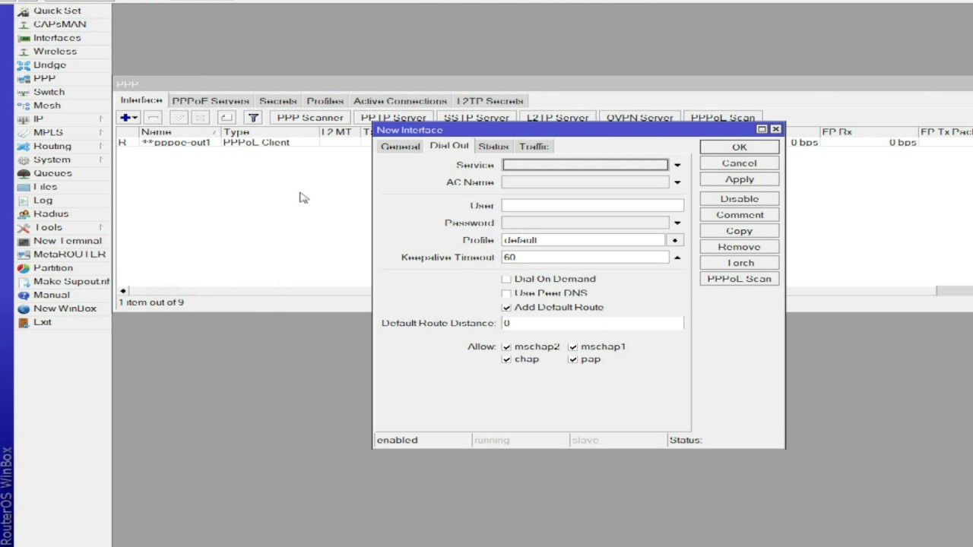Select Dial Out tab
This screenshot has height=547, width=973.
pyautogui.click(x=449, y=146)
